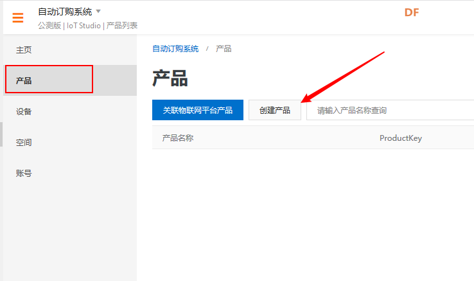474x281 pixels.
Task: Click the 创建产品 button
Action: [275, 110]
